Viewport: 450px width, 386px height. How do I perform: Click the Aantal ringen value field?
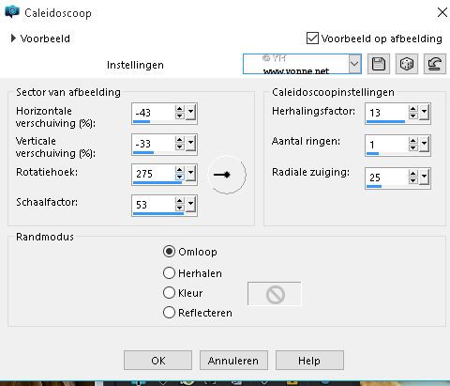(386, 145)
